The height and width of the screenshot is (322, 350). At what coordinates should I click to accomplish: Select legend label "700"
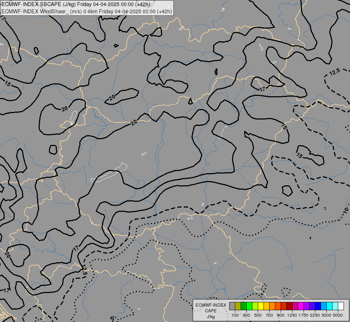click(x=269, y=315)
